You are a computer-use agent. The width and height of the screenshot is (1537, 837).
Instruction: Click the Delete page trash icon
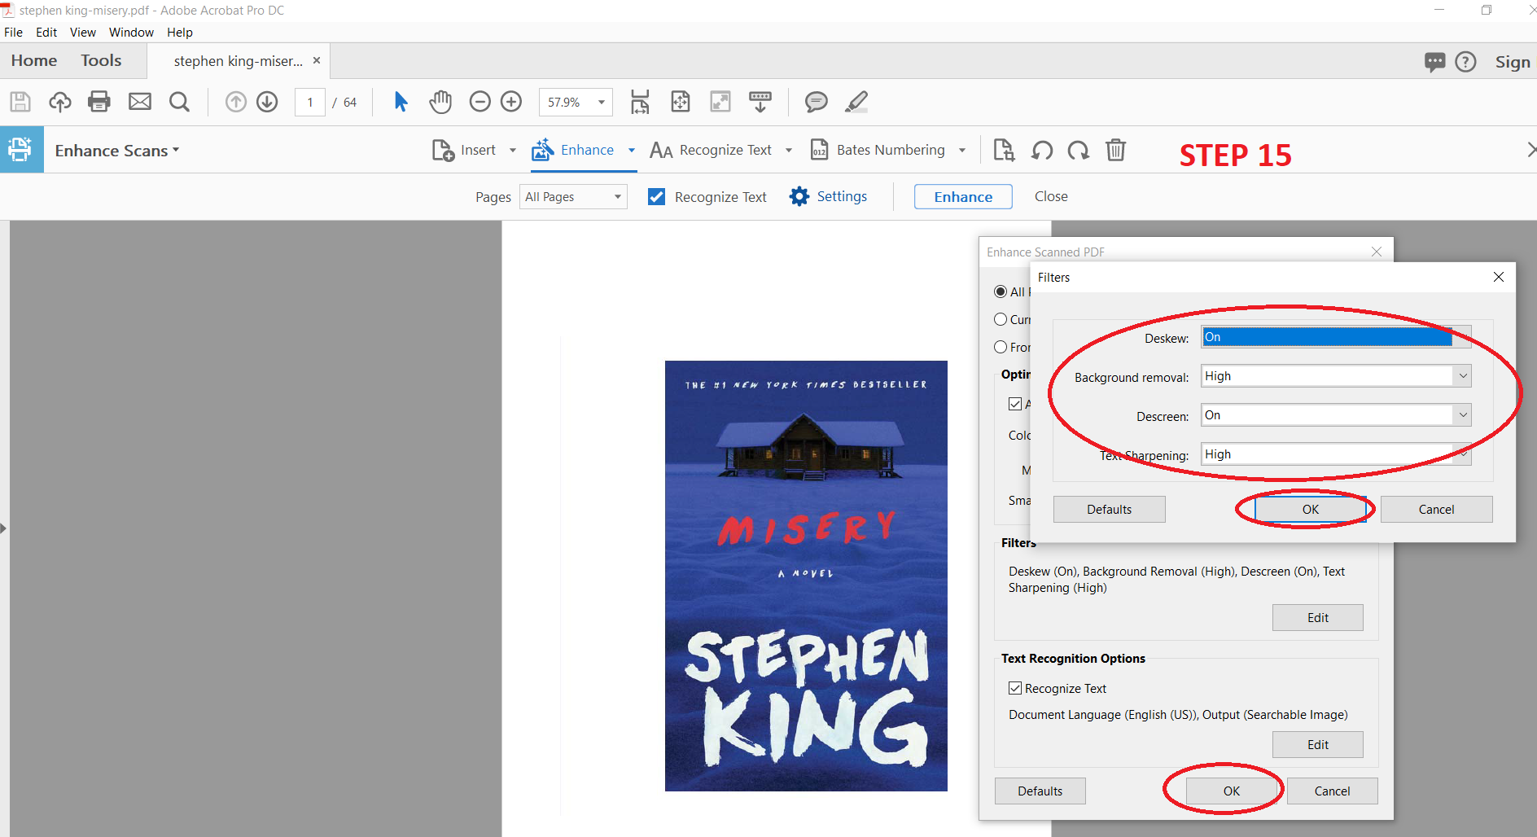coord(1115,151)
